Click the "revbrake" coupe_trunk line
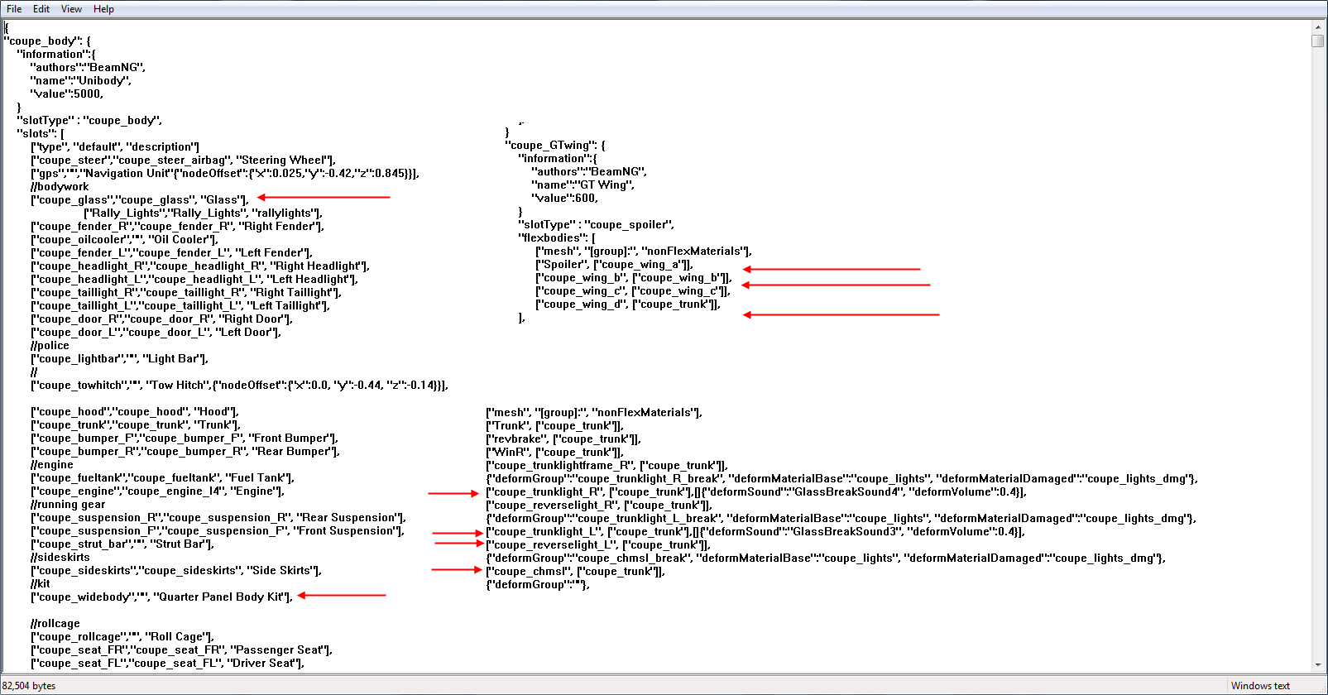The image size is (1328, 695). [563, 439]
